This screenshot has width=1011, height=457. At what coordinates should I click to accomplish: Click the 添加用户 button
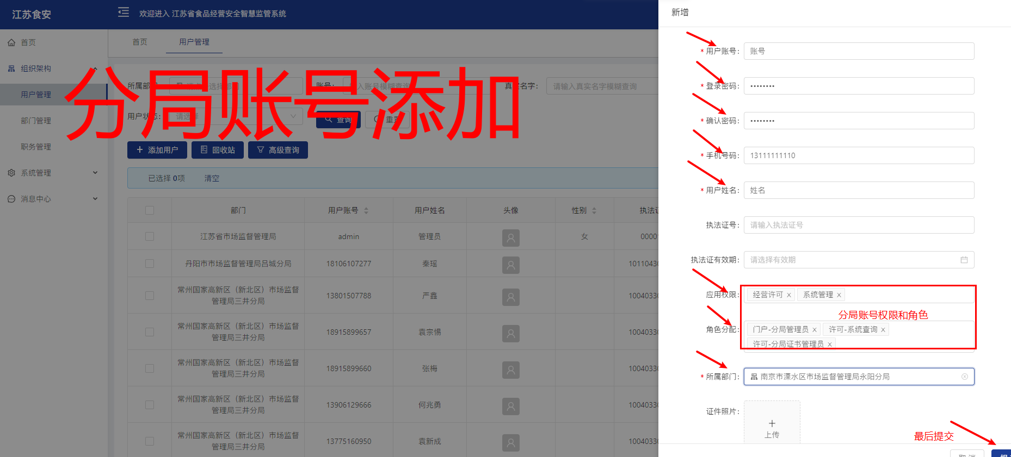(157, 150)
